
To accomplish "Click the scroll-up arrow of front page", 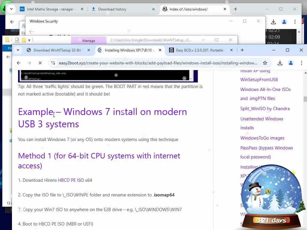I will pos(305,73).
